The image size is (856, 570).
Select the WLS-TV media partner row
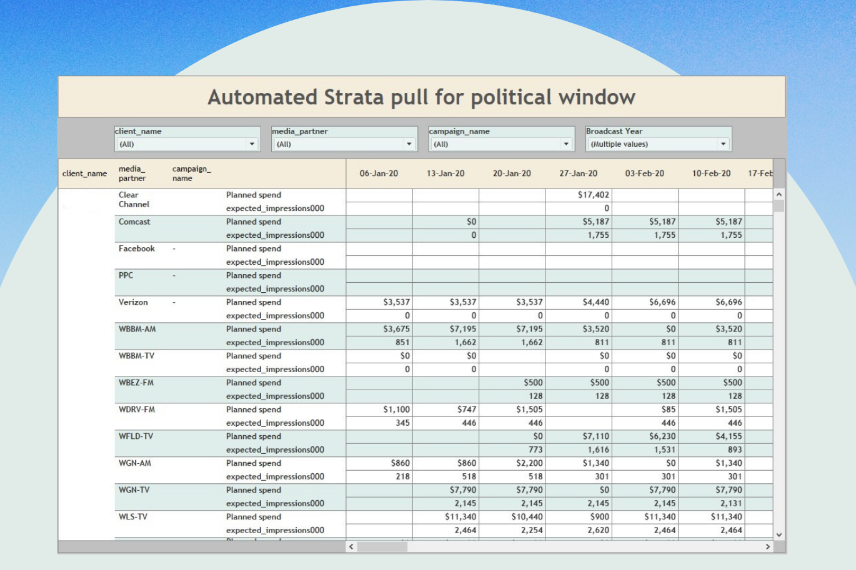133,517
